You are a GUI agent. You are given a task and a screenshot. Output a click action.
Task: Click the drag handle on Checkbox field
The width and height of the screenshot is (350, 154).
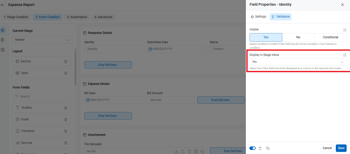66,131
